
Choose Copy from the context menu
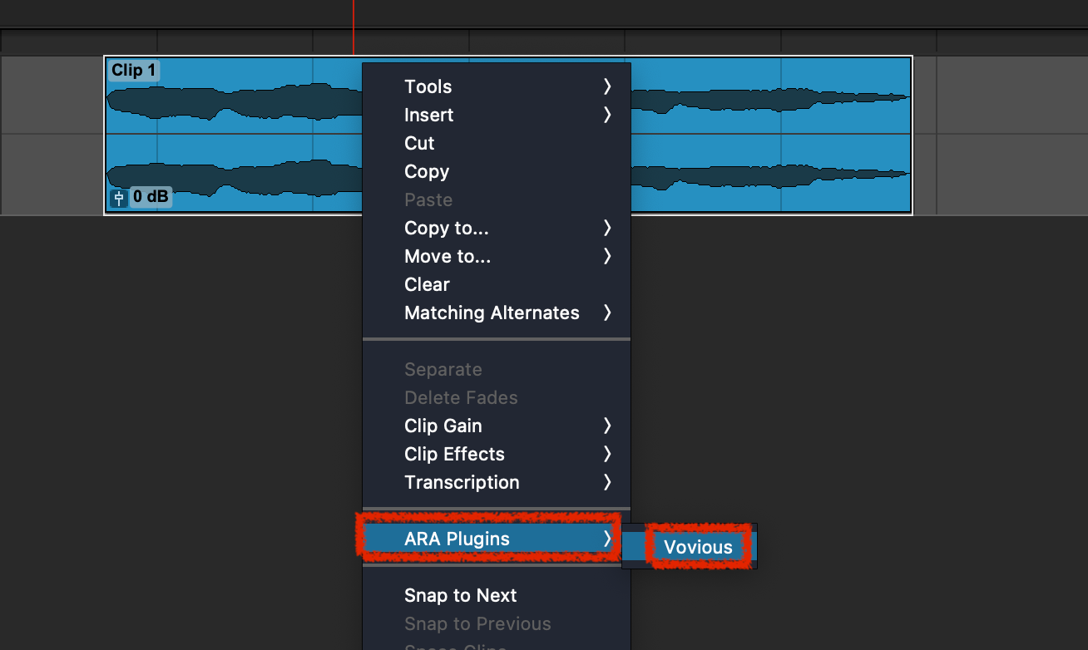427,171
